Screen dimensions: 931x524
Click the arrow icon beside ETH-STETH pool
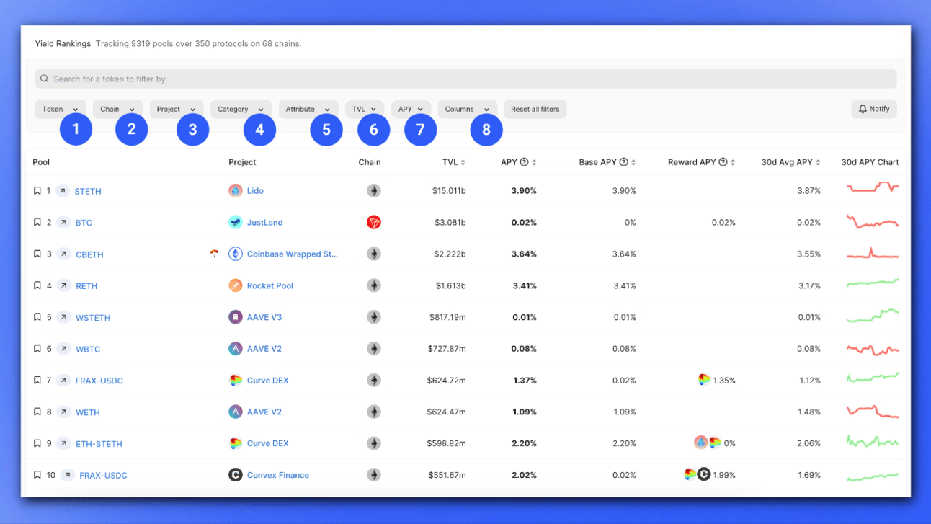coord(63,443)
